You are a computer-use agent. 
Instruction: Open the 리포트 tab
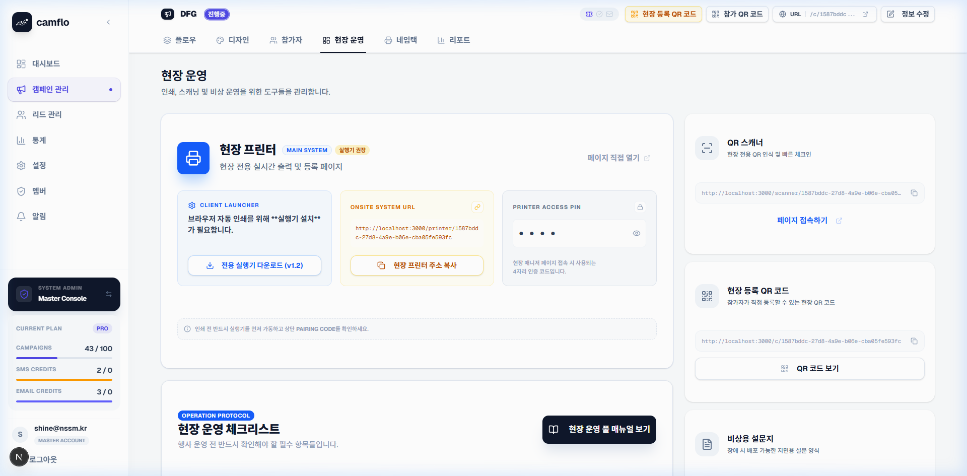[453, 40]
